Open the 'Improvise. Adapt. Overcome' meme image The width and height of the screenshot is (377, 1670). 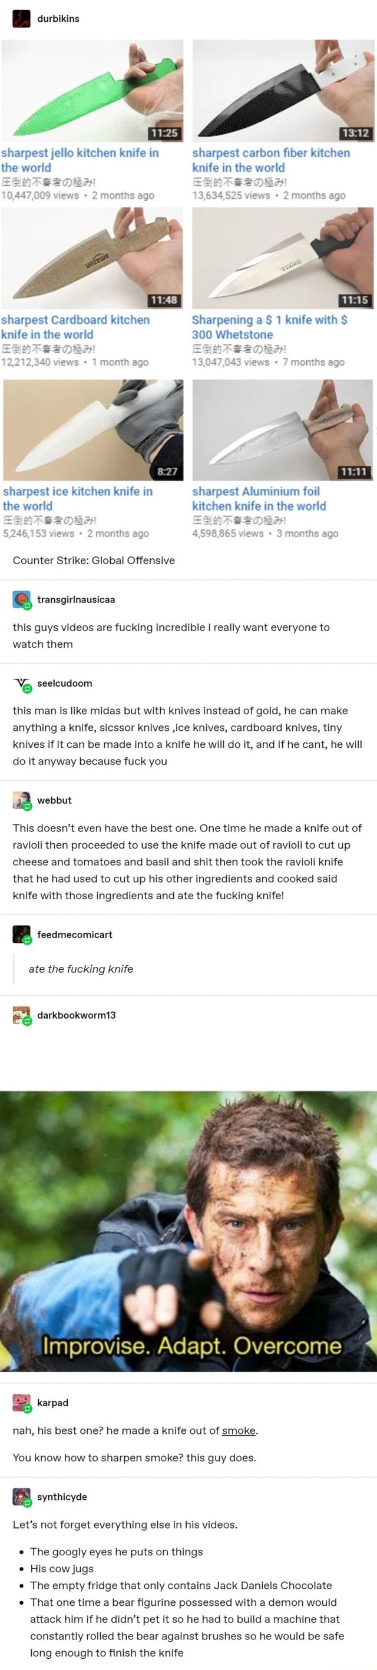[x=188, y=1232]
